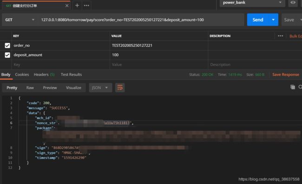This screenshot has height=184, width=302.
Task: Click Save Response
Action: click(286, 75)
